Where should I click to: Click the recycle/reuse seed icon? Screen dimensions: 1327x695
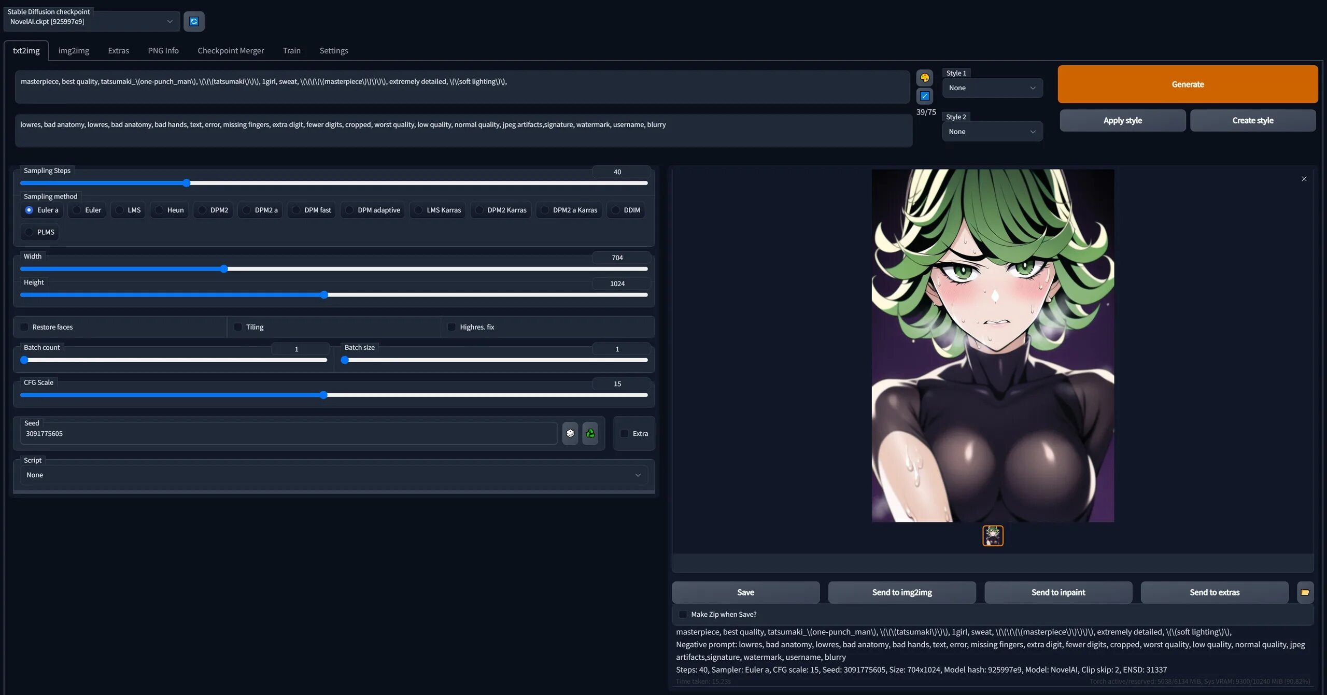[590, 433]
